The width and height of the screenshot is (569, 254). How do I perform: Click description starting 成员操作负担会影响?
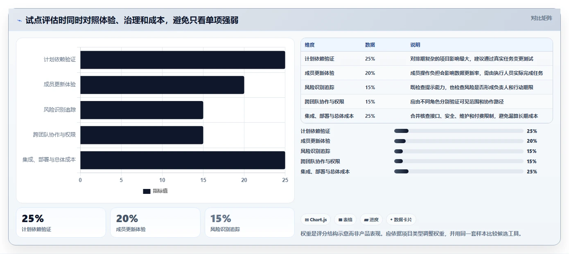477,73
